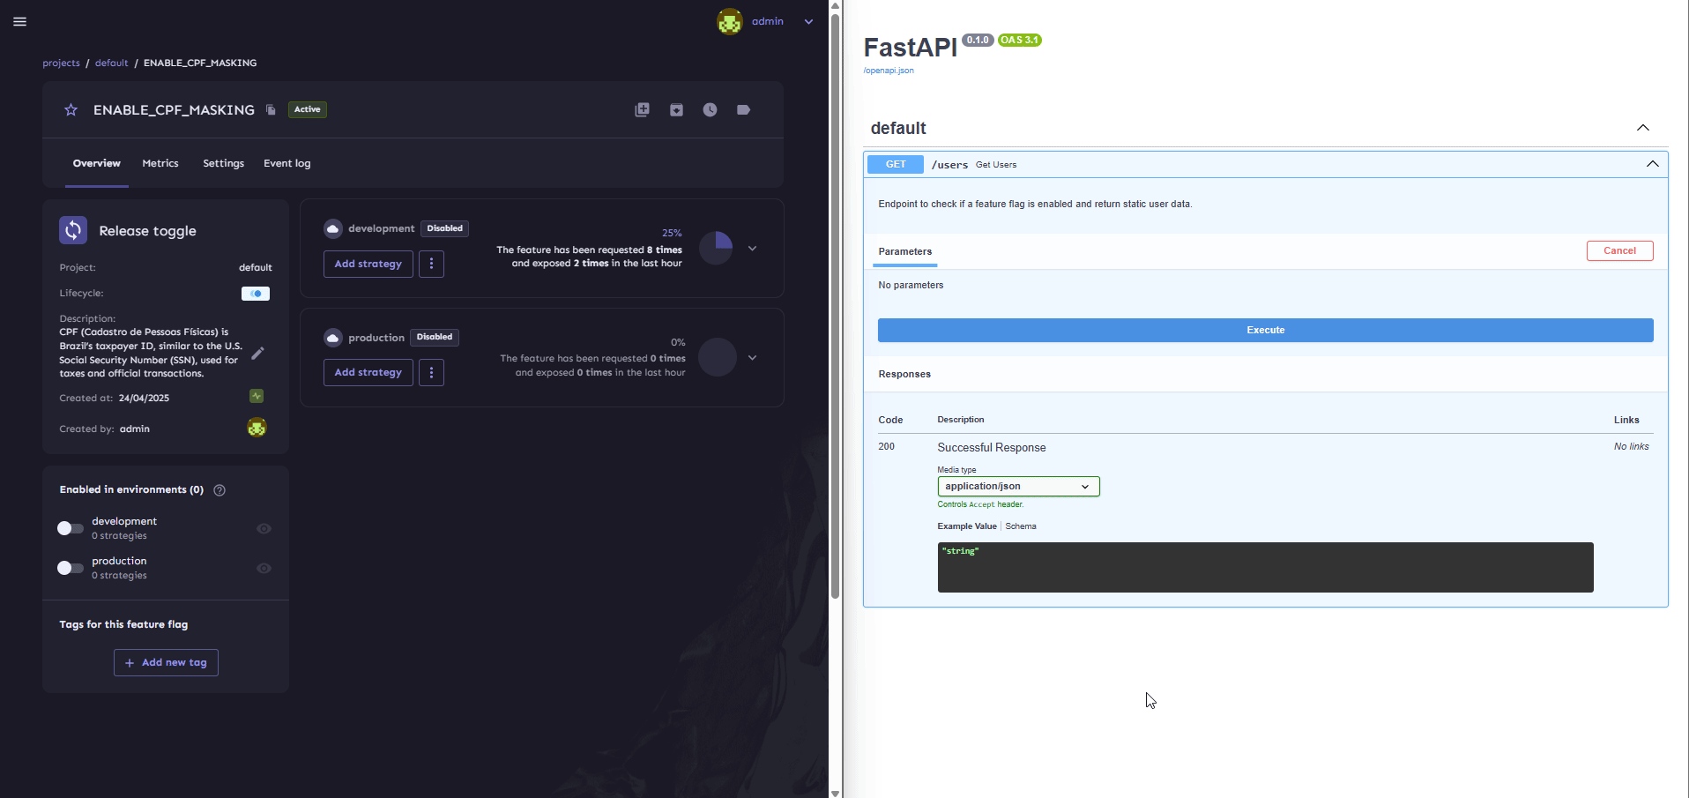This screenshot has width=1689, height=798.
Task: Open the application/json media type dropdown
Action: click(1017, 487)
